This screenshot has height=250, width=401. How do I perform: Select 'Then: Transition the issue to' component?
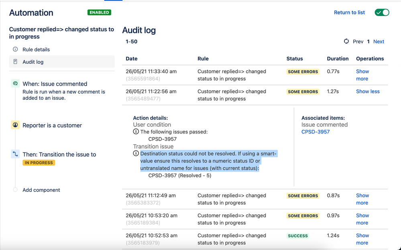click(59, 155)
